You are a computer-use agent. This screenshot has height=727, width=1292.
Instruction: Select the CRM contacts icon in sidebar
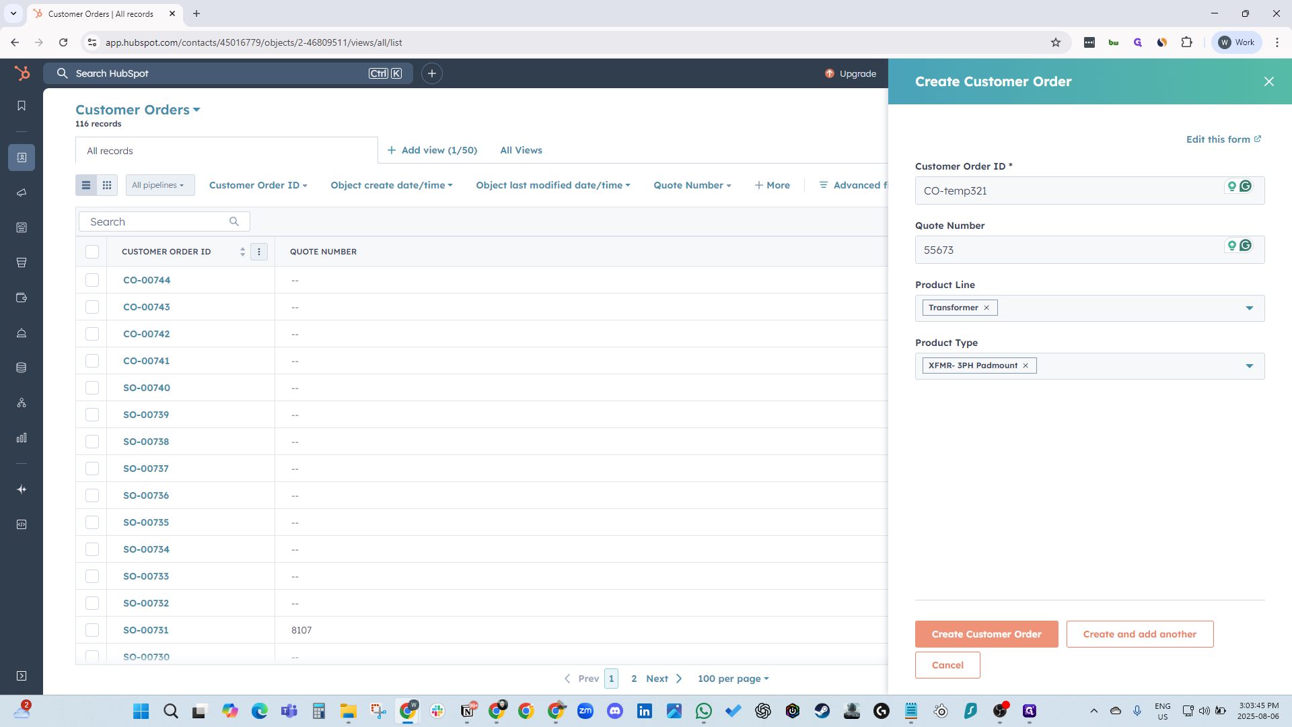click(x=22, y=158)
